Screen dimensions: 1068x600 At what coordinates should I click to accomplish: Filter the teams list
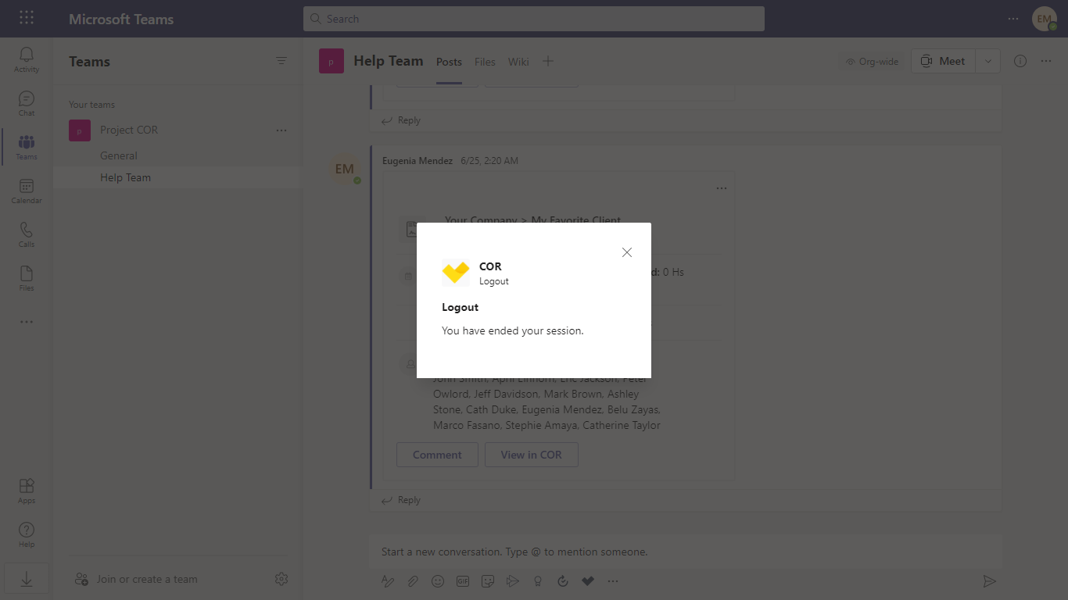(x=281, y=61)
